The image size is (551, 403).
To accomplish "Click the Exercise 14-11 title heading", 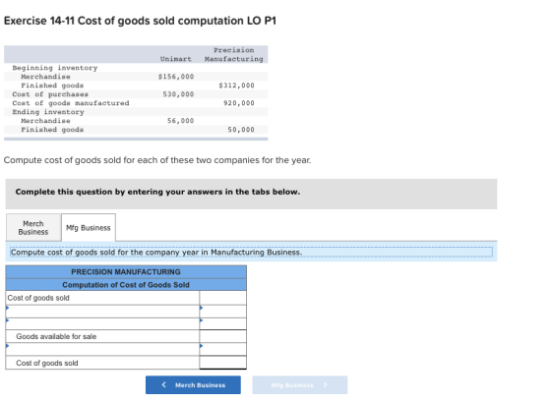I will (140, 21).
